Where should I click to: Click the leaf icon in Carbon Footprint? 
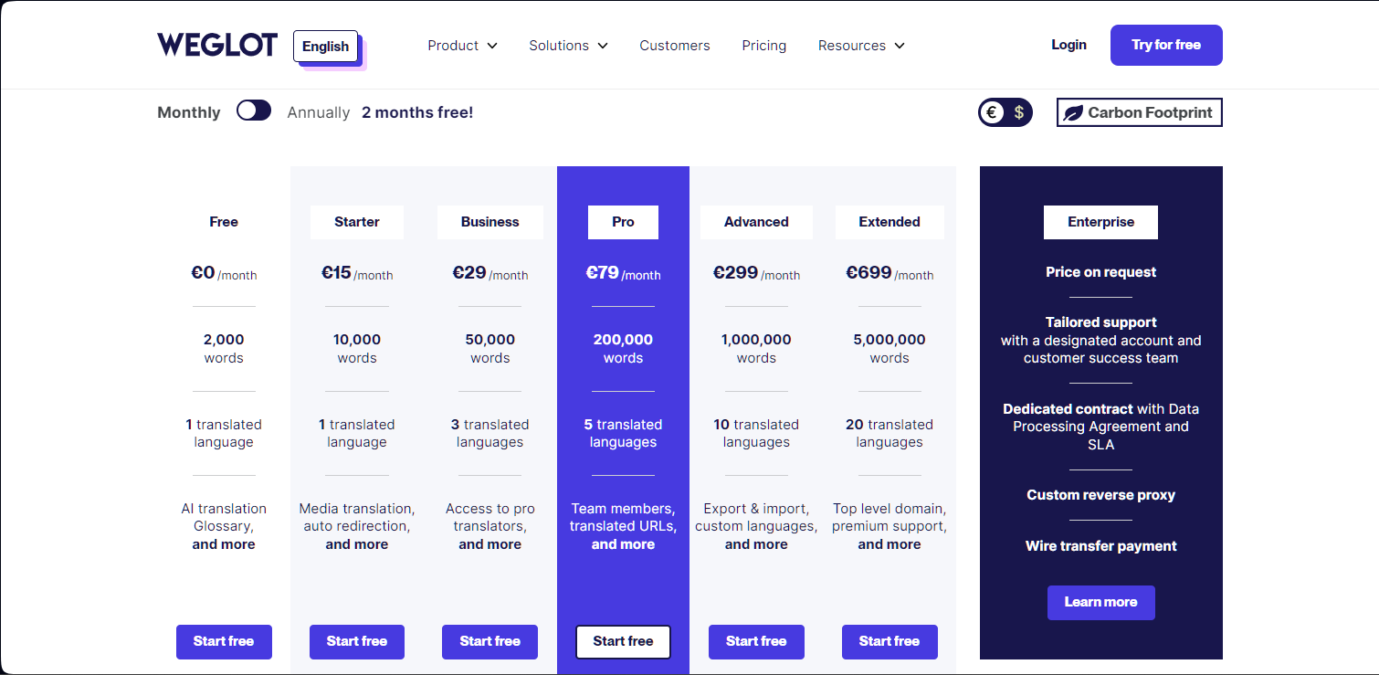[1073, 113]
